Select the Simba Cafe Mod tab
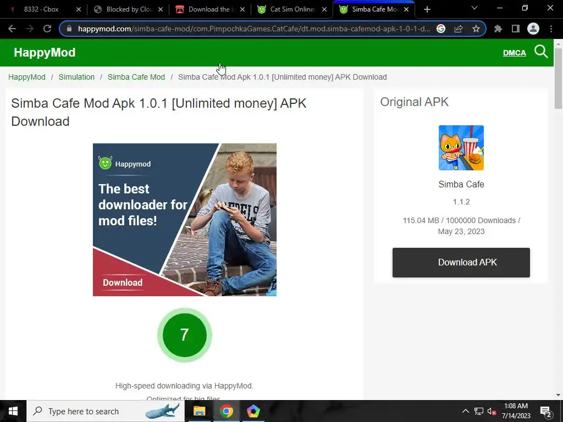563x422 pixels. coord(373,9)
